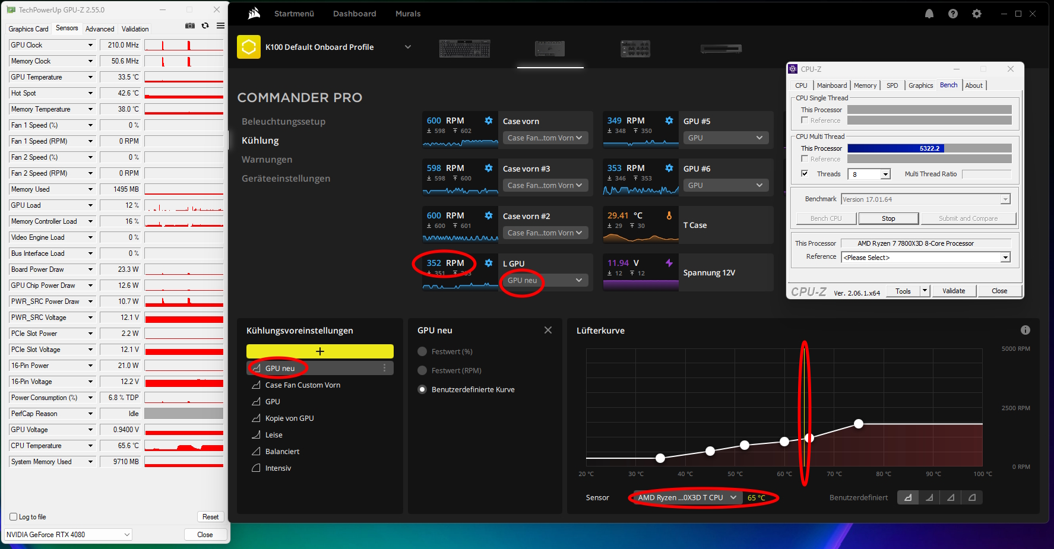Screen dimensions: 1054x549
Task: Select Benutzerdefinierte Kurve radio option
Action: click(422, 389)
